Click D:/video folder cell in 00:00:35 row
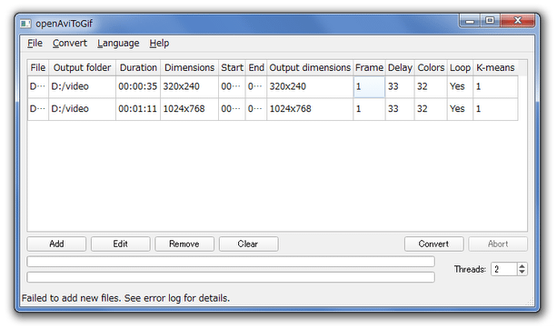557x329 pixels. tap(82, 86)
